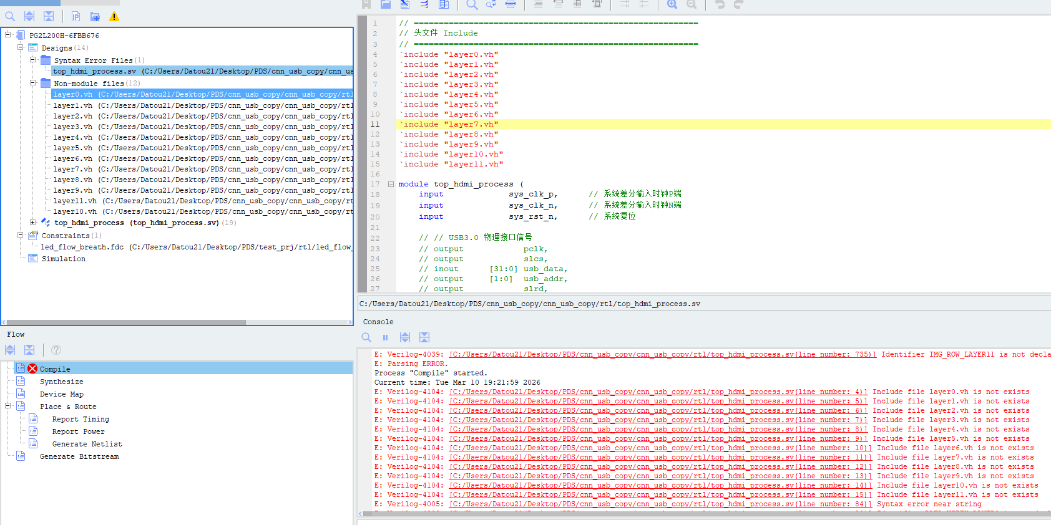This screenshot has width=1051, height=525.
Task: Select the Synthesize flow step
Action: [61, 382]
